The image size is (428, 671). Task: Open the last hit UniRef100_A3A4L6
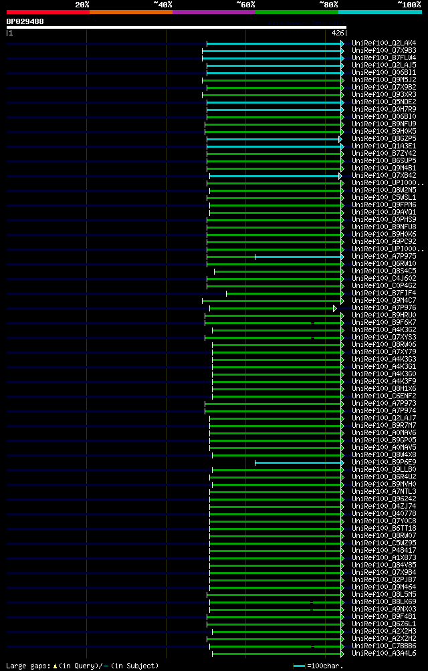pos(383,653)
